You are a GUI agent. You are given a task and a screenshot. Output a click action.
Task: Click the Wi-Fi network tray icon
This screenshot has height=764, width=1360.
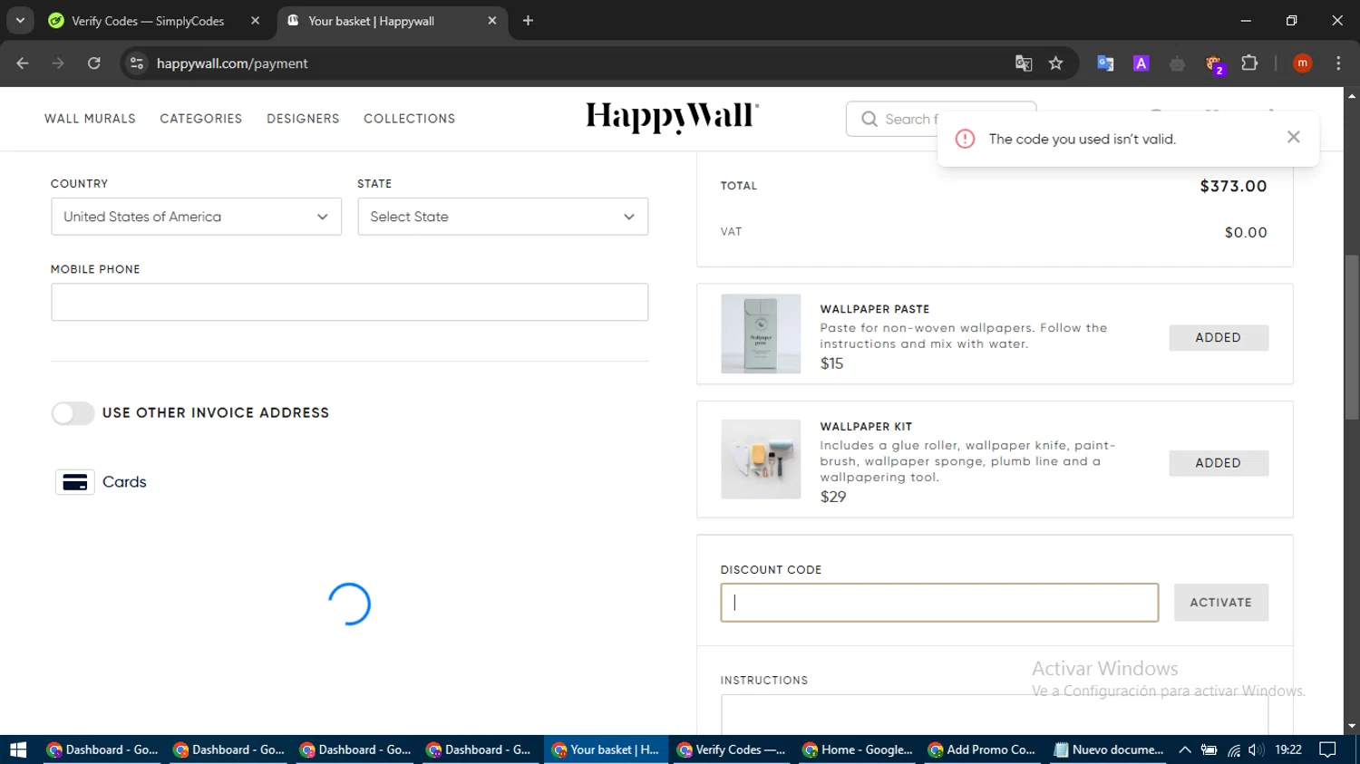coord(1234,749)
